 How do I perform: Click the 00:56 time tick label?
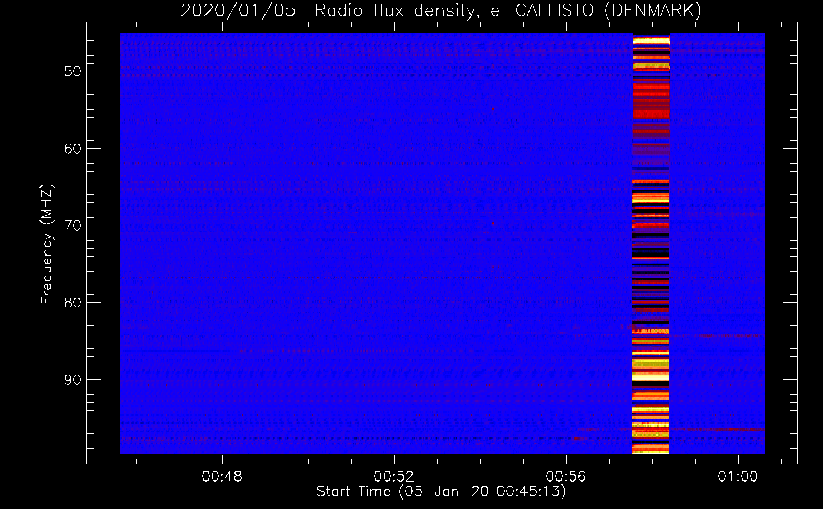[566, 477]
